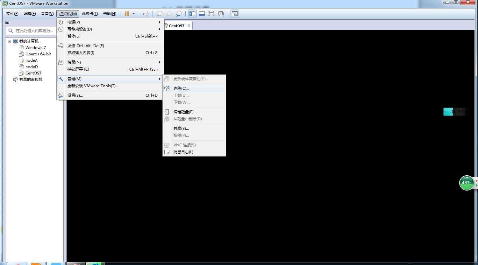This screenshot has height=265, width=478.
Task: Choose 暂停(U) from the menu
Action: point(110,36)
